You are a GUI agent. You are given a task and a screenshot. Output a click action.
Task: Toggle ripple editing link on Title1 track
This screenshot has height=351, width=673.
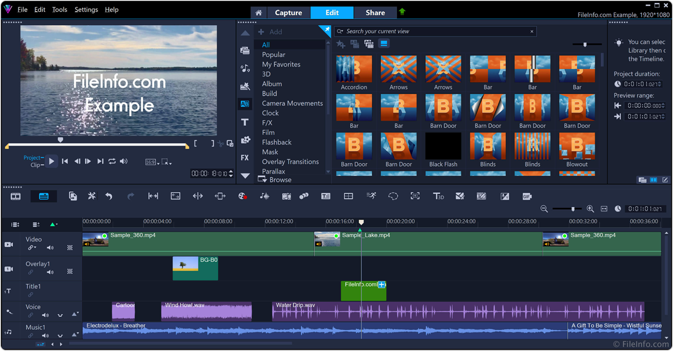point(31,294)
